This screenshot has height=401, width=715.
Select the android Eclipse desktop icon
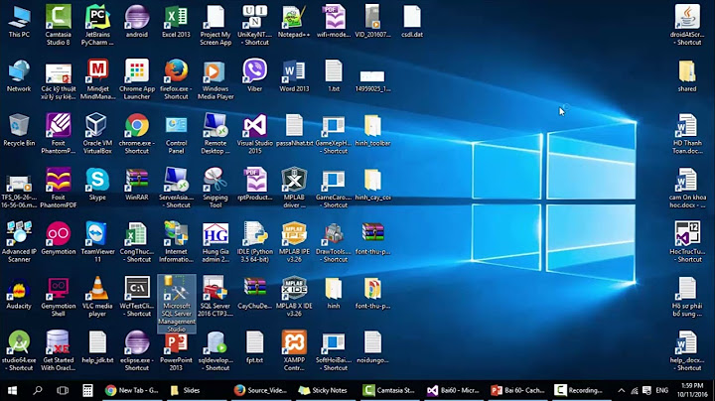pos(137,21)
